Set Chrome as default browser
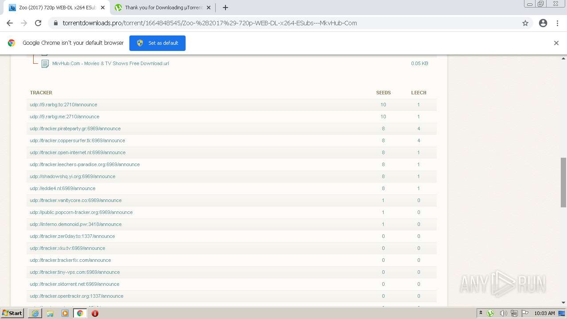The image size is (567, 319). tap(157, 43)
